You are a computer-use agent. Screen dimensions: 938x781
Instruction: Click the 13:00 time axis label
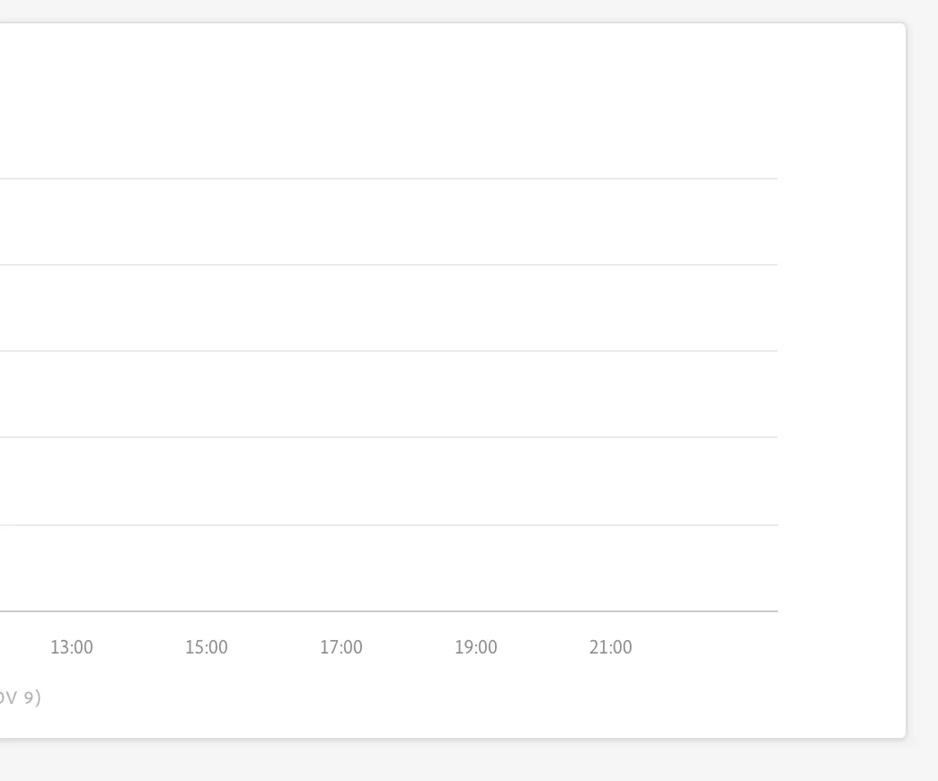tap(72, 647)
